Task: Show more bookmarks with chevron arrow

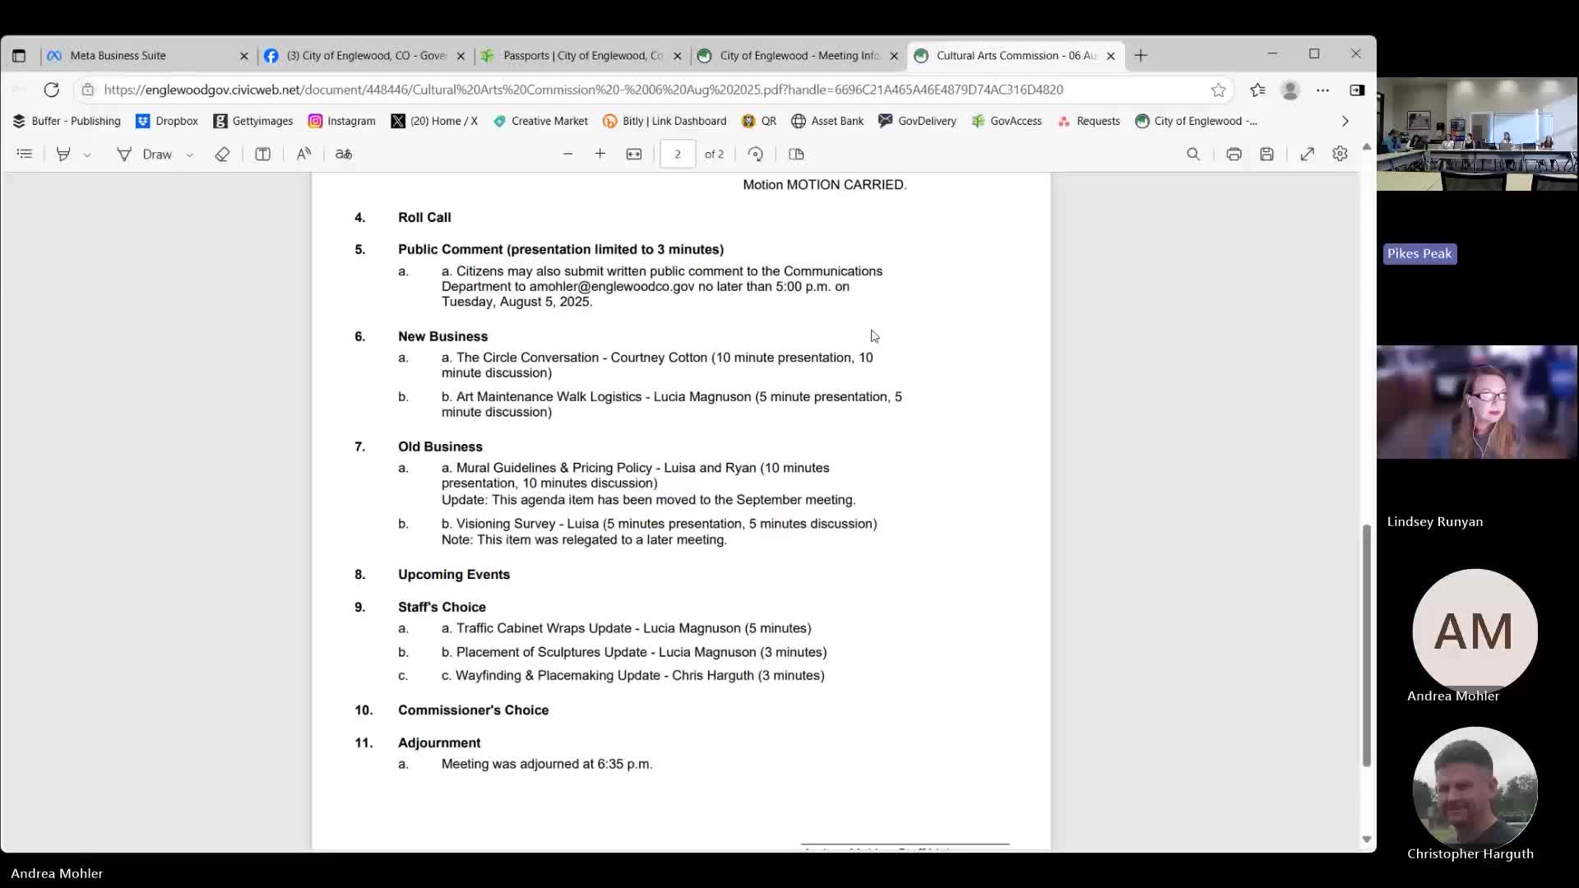Action: (1345, 121)
